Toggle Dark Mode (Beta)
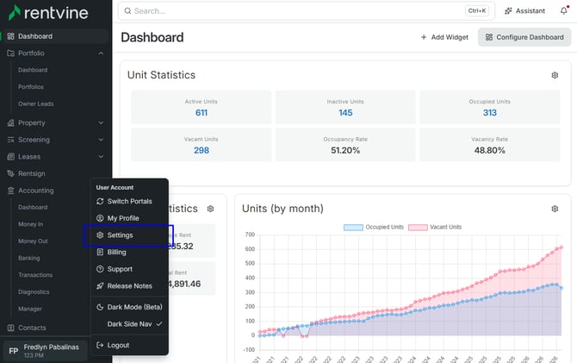This screenshot has height=363, width=577. click(129, 307)
